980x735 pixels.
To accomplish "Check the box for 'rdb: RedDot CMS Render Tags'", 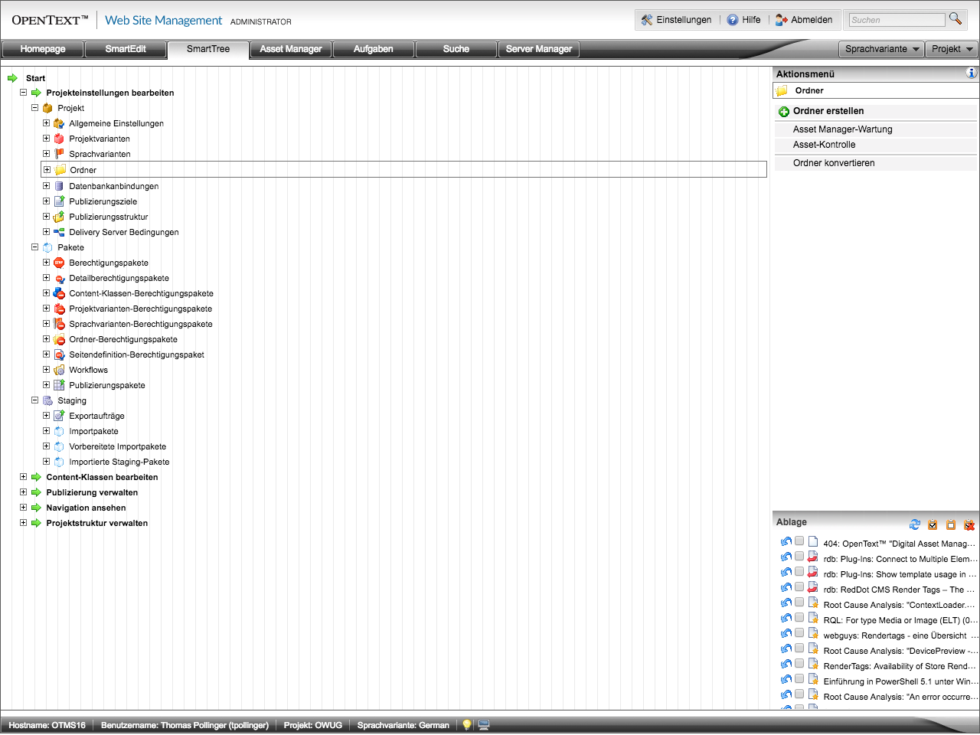I will (x=799, y=588).
